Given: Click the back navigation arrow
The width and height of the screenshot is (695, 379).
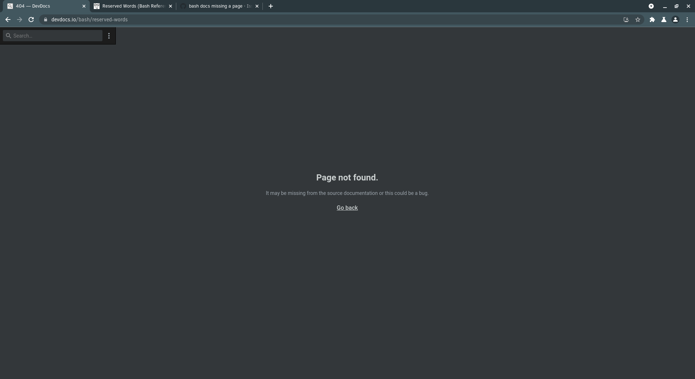Looking at the screenshot, I should tap(8, 20).
